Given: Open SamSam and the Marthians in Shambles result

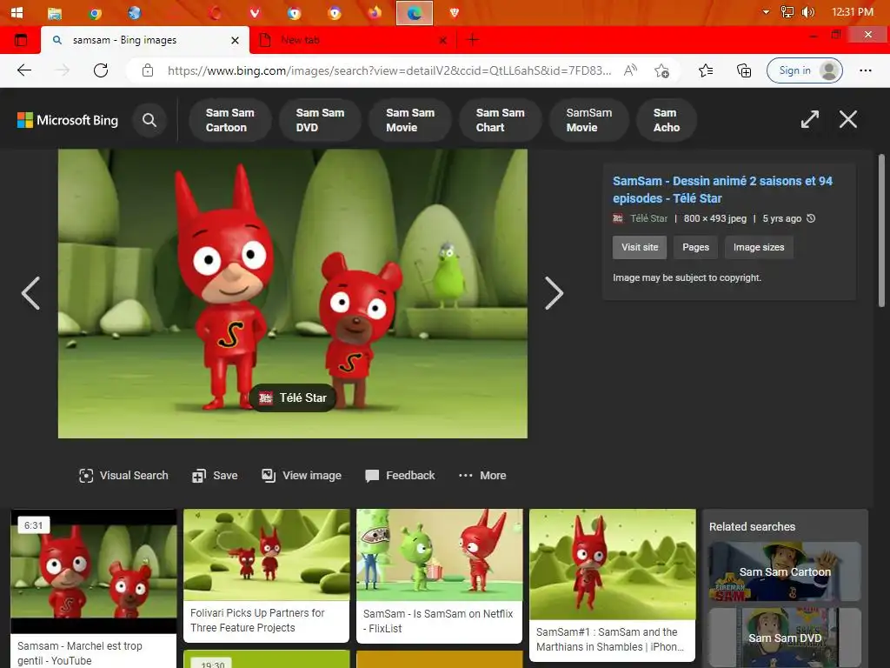Looking at the screenshot, I should (x=612, y=585).
